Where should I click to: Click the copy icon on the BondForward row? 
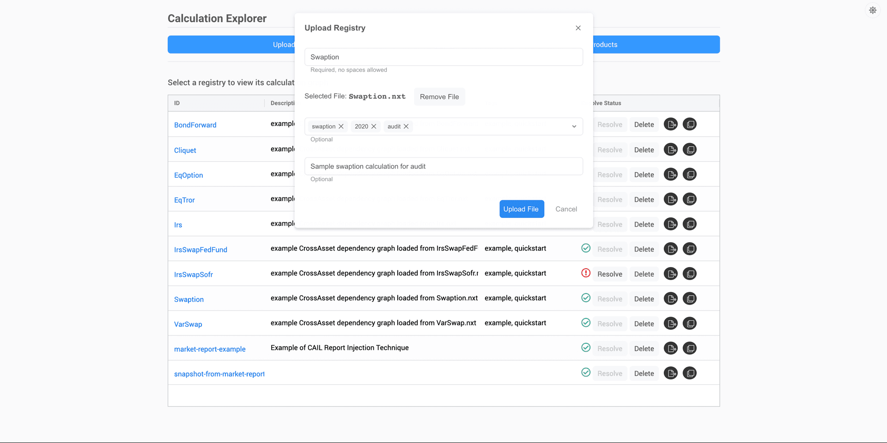click(690, 124)
